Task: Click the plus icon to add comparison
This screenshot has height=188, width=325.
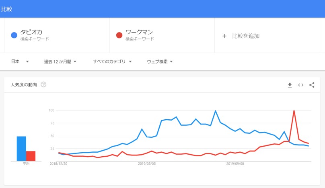Action: point(224,36)
